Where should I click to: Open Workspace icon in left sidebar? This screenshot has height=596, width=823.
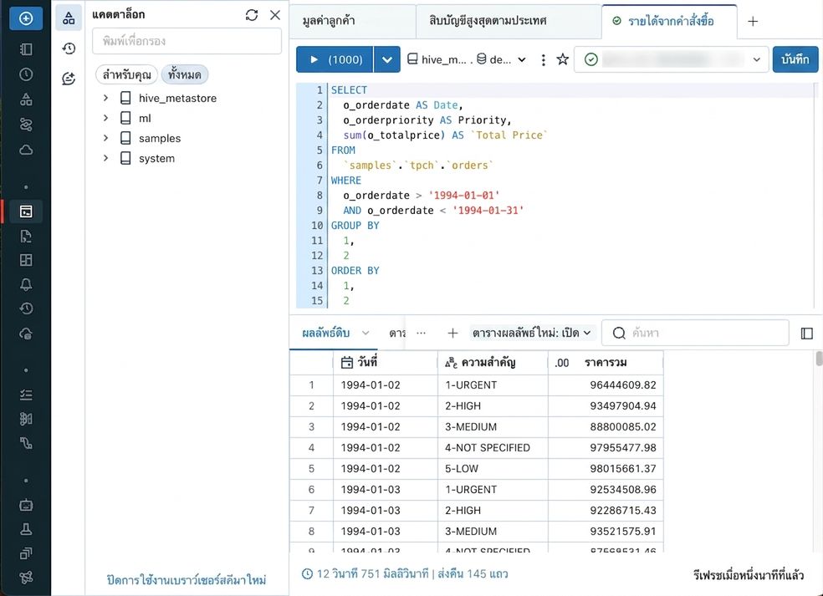click(x=26, y=49)
